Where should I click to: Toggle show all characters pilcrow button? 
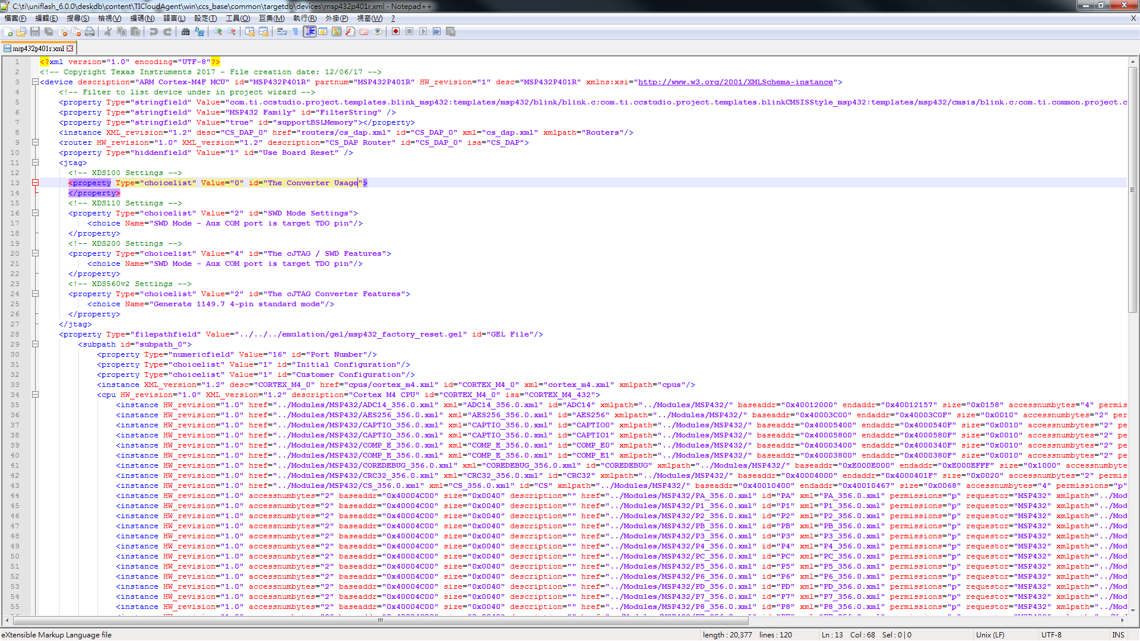(296, 31)
